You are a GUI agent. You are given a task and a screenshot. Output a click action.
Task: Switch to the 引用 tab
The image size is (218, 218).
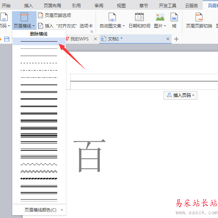click(x=76, y=5)
